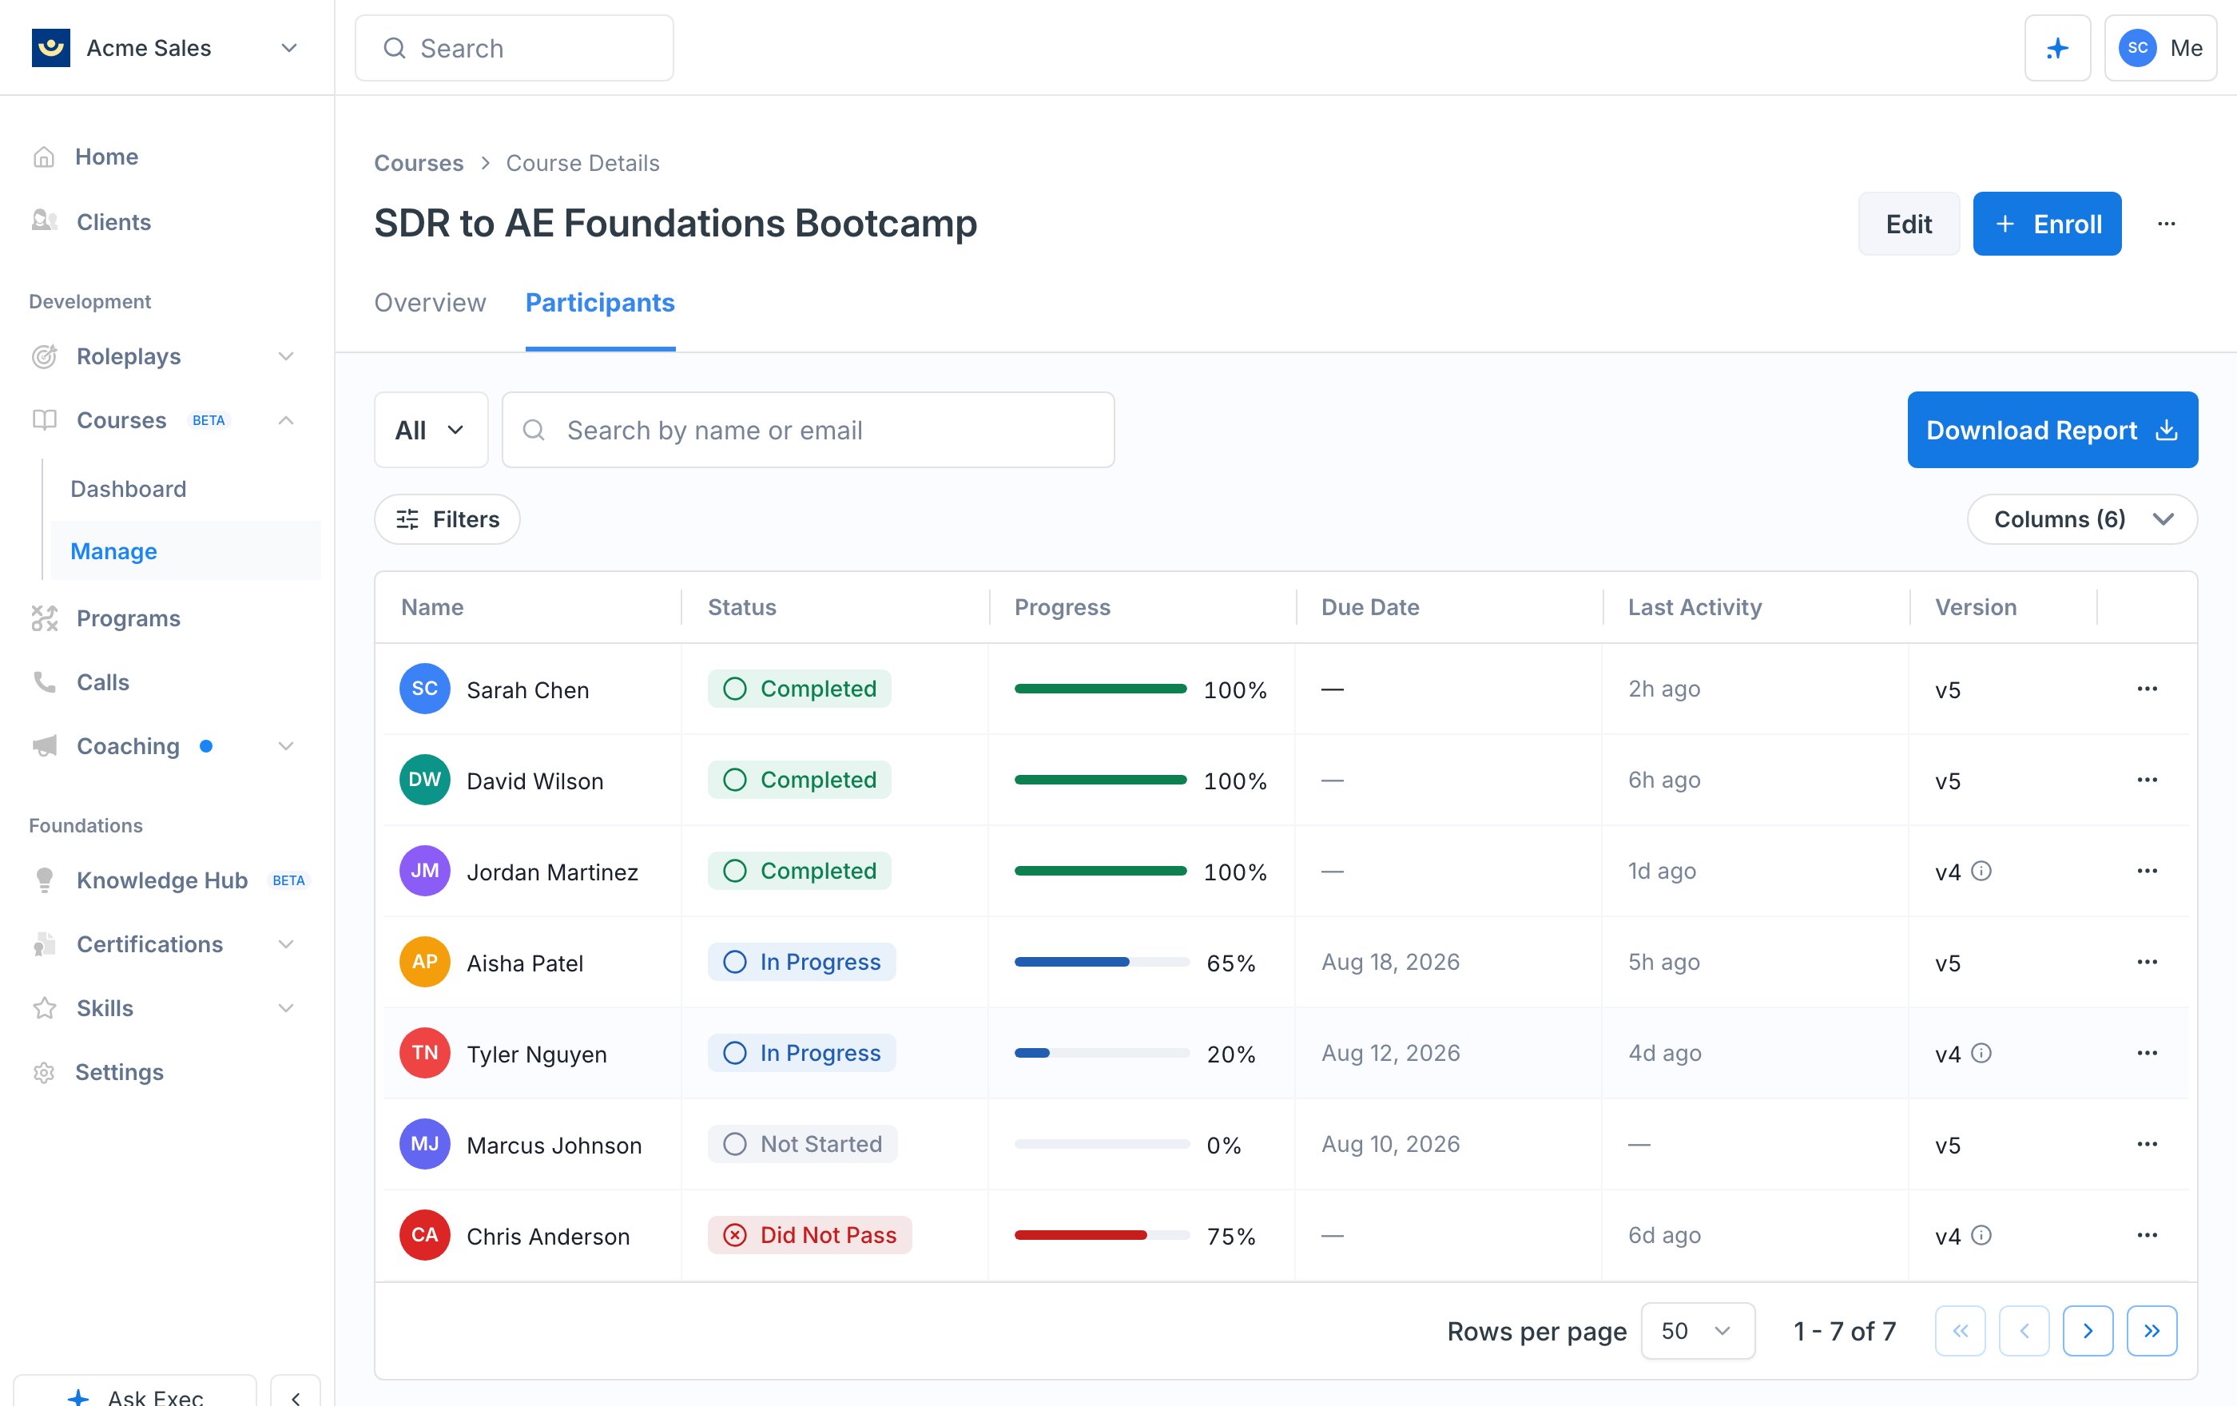Viewport: 2237px width, 1406px height.
Task: Click Aisha Patel's 65% progress bar
Action: click(x=1102, y=962)
